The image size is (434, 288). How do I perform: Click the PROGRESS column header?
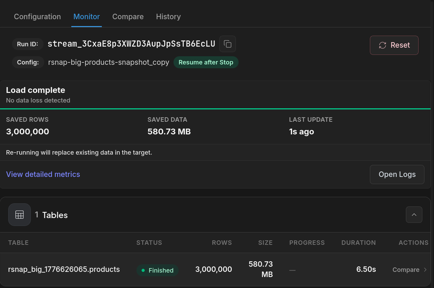(x=307, y=243)
